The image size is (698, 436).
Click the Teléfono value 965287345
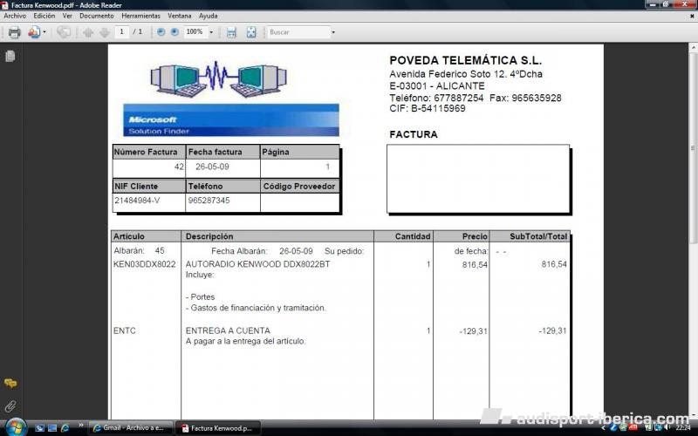pyautogui.click(x=209, y=201)
